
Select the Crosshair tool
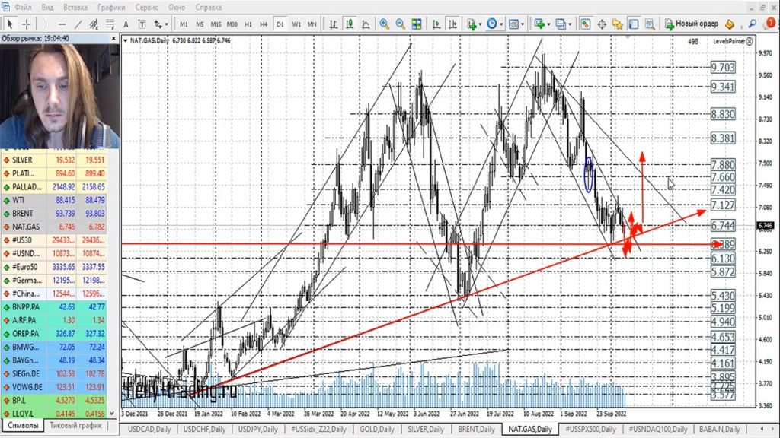tap(27, 24)
